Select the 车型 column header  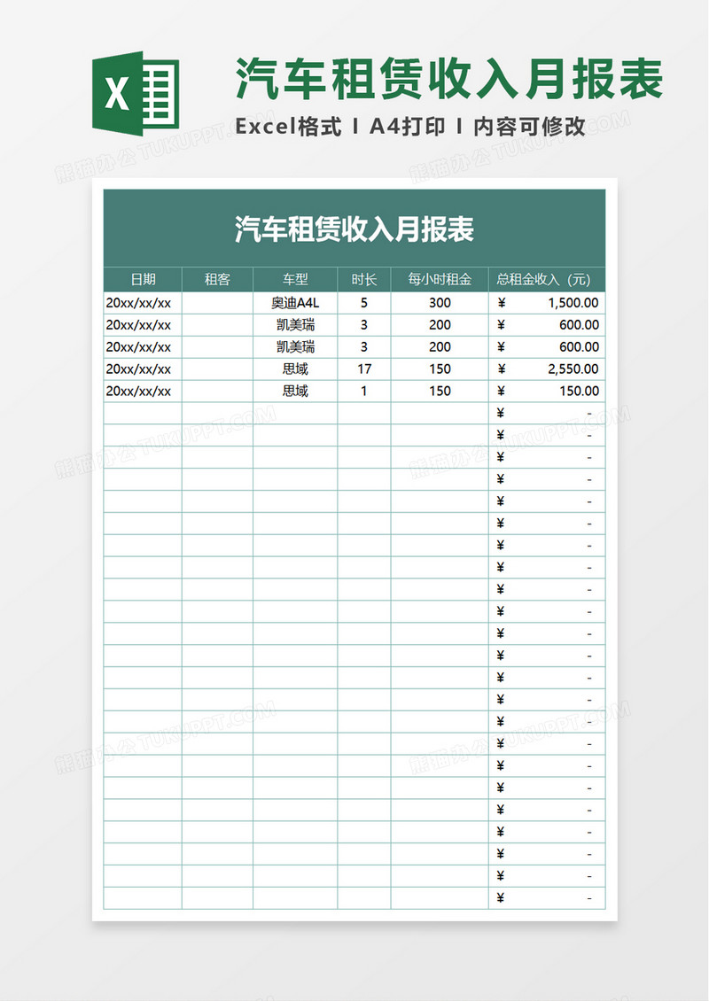(295, 279)
